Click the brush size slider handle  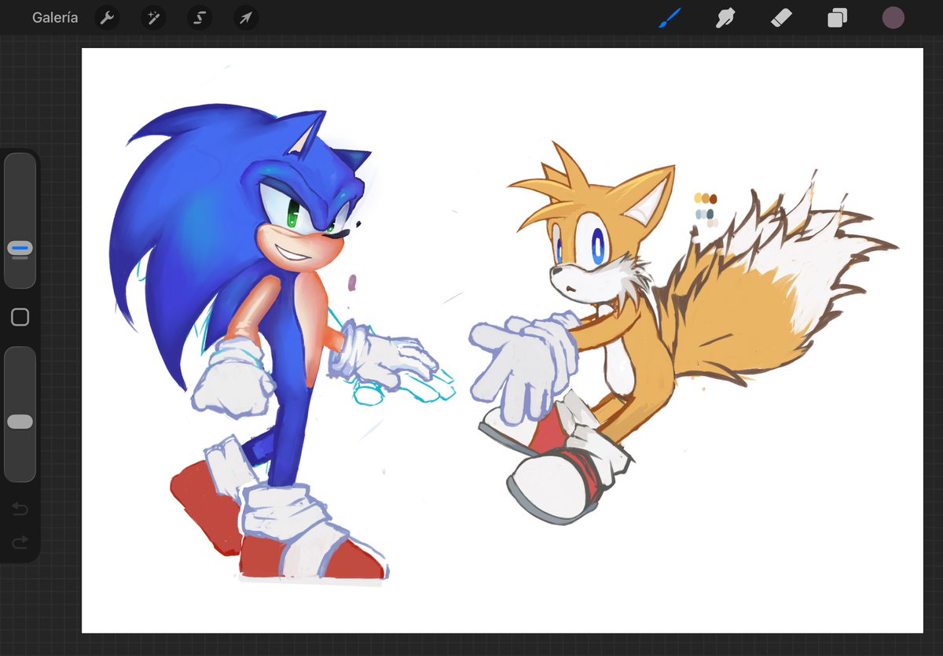(x=20, y=249)
